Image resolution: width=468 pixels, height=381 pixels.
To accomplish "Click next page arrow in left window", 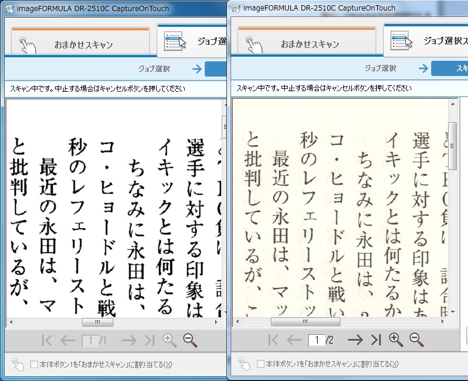I will point(128,340).
